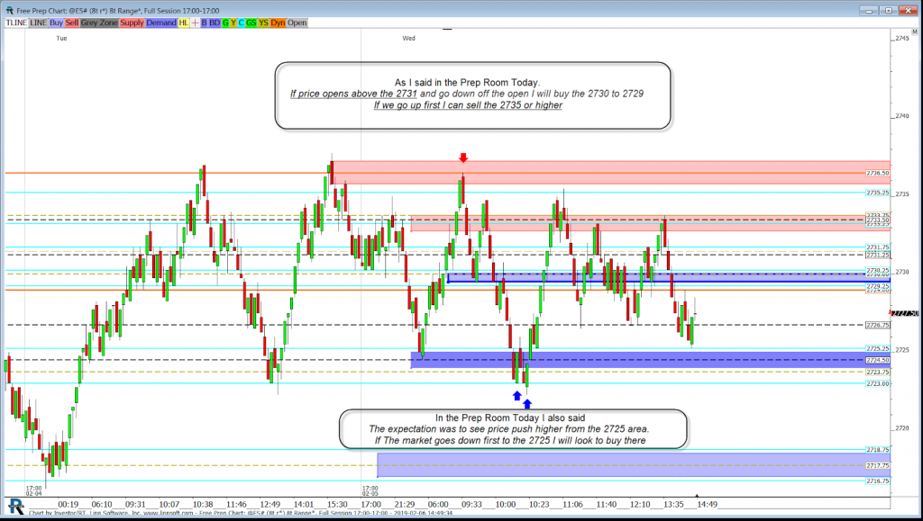The height and width of the screenshot is (521, 923).
Task: Click the Tue day label
Action: pos(62,38)
